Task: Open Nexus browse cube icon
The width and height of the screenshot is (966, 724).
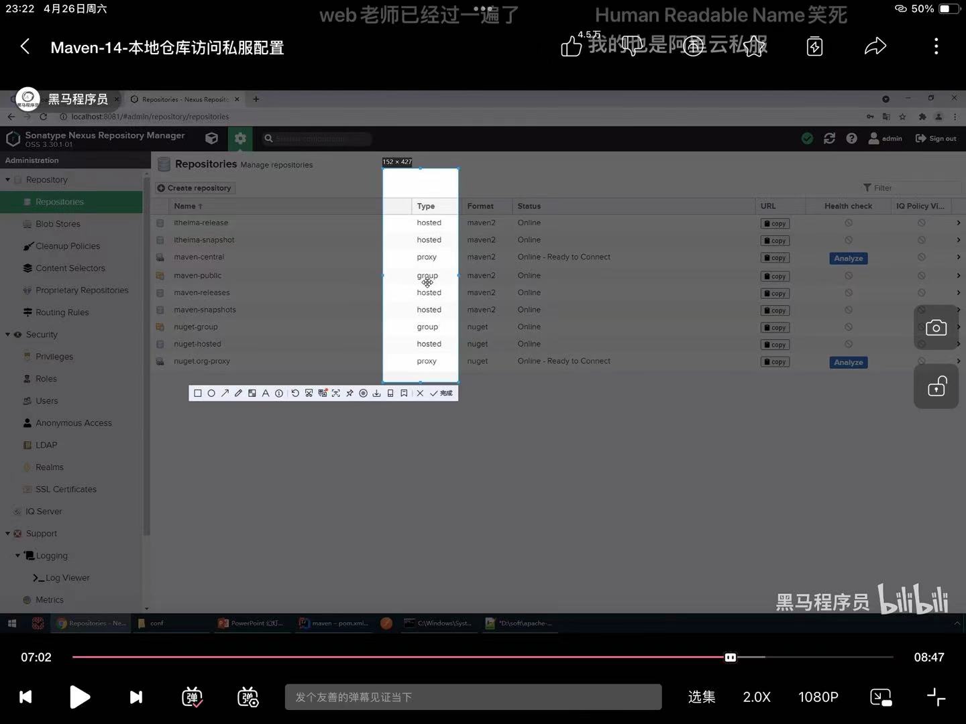Action: [211, 138]
